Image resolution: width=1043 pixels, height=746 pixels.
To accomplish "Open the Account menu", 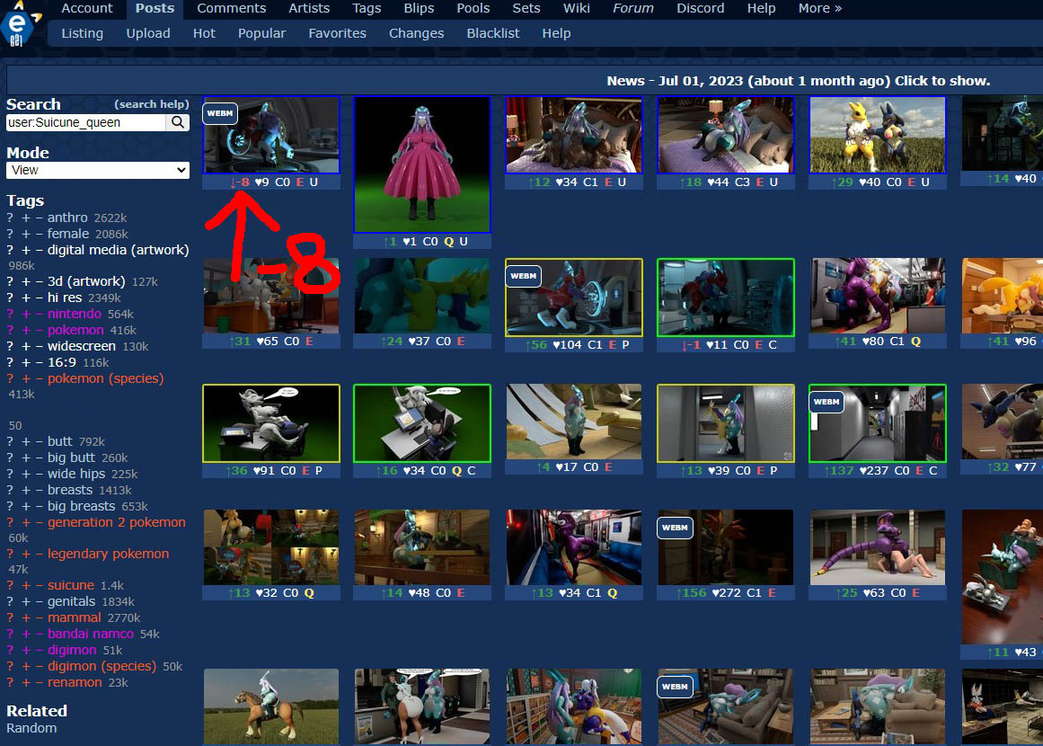I will point(87,9).
